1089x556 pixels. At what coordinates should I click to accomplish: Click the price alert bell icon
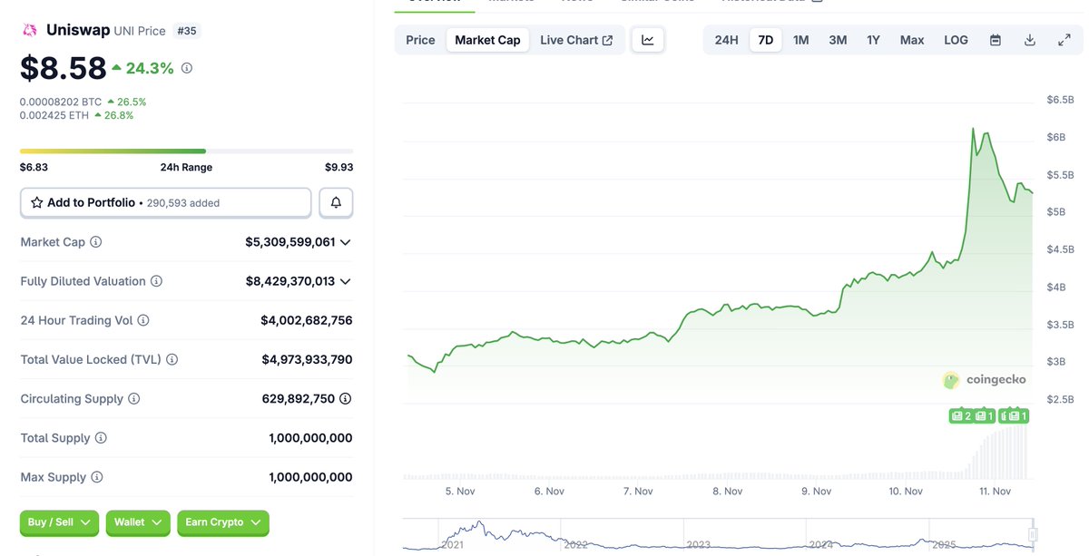[x=336, y=203]
